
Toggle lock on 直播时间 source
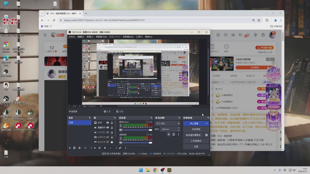(x=112, y=128)
